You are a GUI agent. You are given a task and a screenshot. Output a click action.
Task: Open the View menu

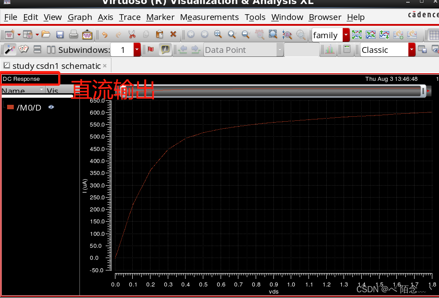[x=53, y=17]
